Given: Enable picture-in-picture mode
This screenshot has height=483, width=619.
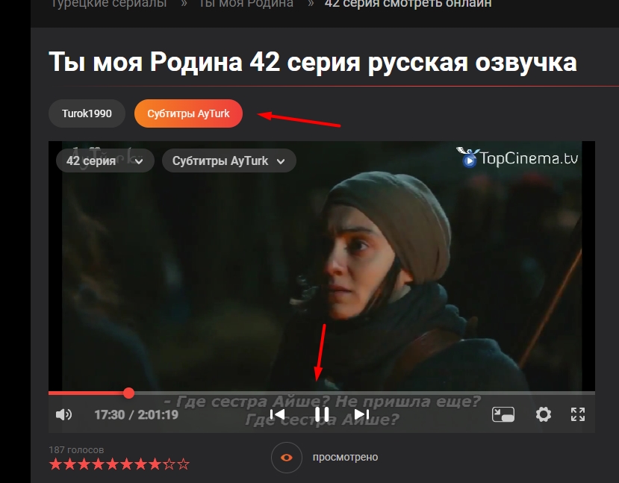Looking at the screenshot, I should tap(503, 414).
